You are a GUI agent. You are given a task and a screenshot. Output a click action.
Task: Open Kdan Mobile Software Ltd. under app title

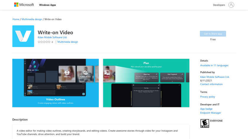52,37
